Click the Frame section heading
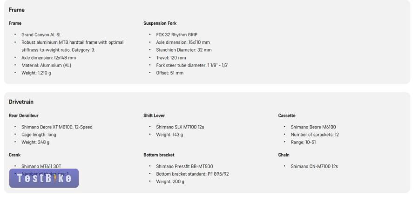This screenshot has width=419, height=197. [x=17, y=10]
